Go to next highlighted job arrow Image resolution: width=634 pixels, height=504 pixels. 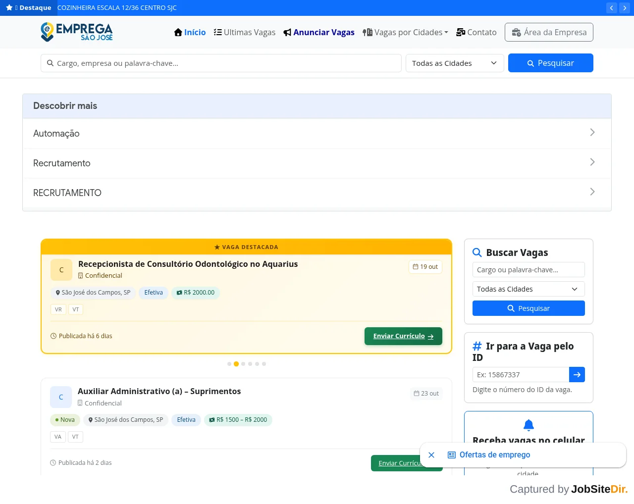click(625, 8)
